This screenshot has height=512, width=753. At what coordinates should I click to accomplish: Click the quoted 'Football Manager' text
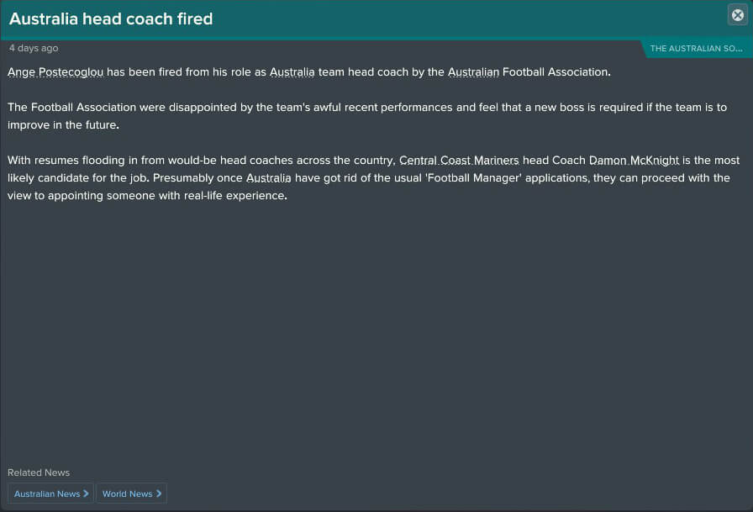pyautogui.click(x=473, y=178)
